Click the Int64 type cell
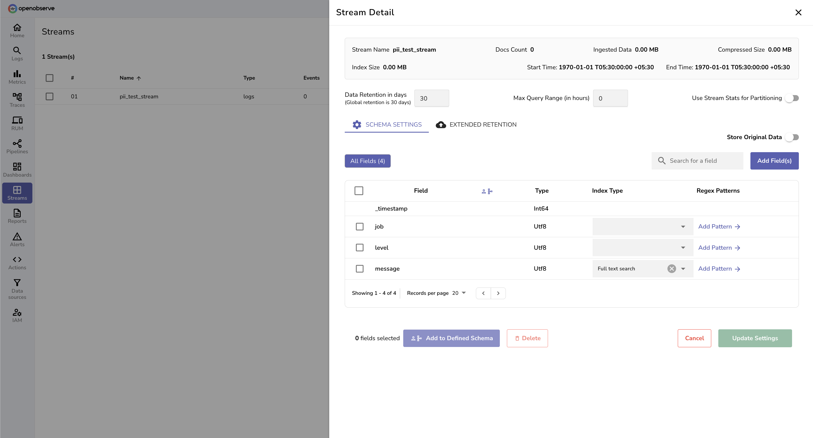 [x=541, y=209]
